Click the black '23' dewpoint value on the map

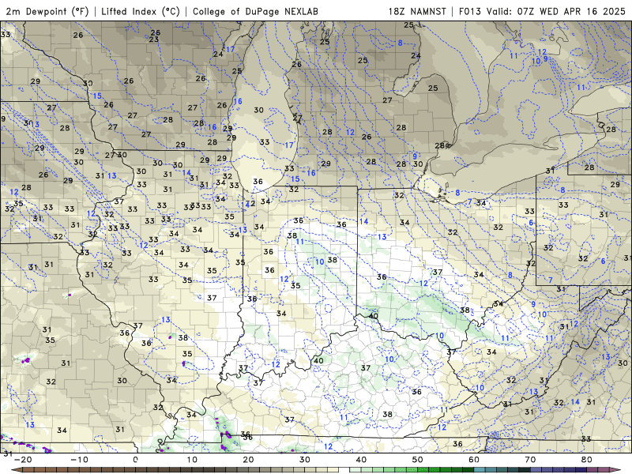(153, 39)
